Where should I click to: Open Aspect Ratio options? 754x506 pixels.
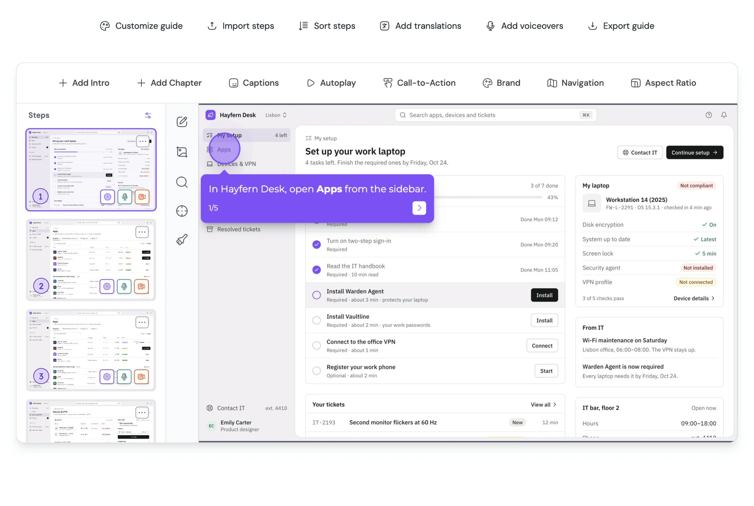click(664, 83)
